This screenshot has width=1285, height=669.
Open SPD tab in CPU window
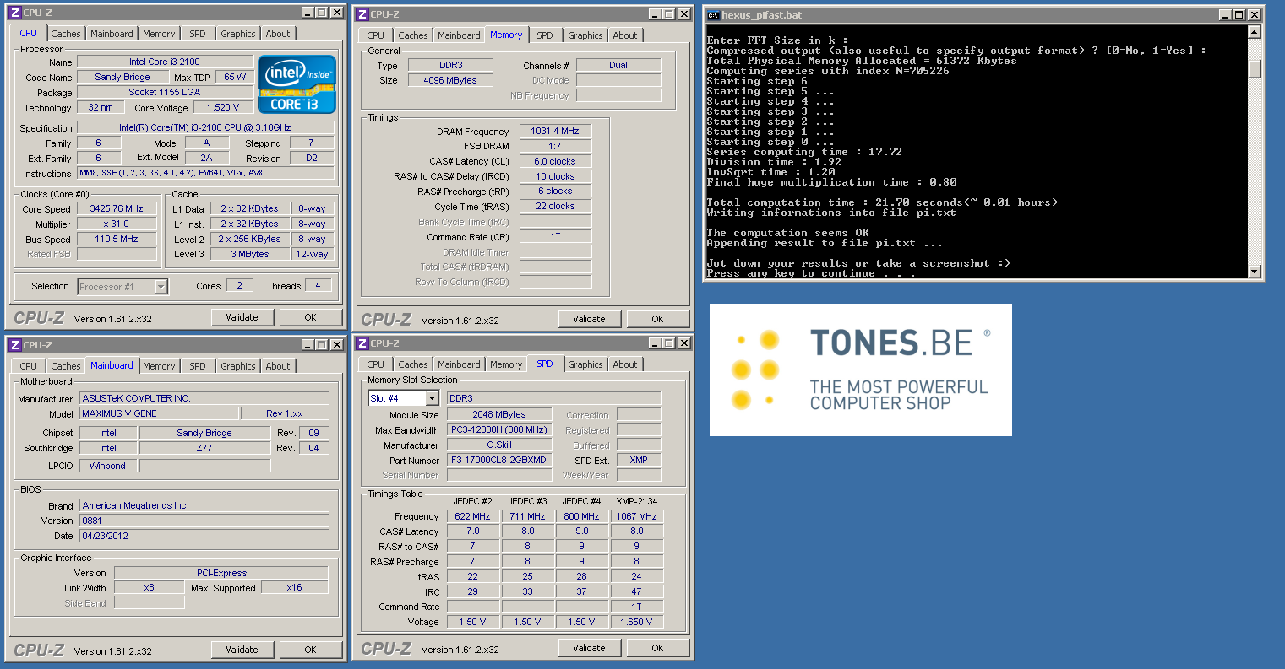[x=198, y=34]
